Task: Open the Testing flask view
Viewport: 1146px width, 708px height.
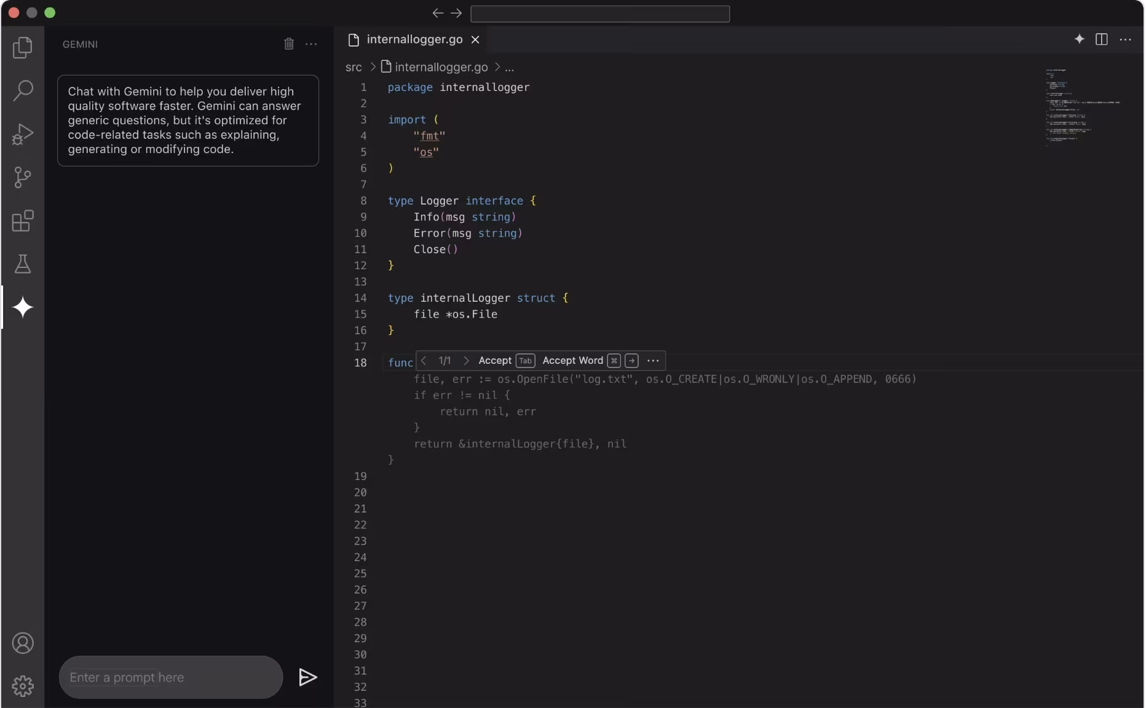Action: [x=23, y=264]
